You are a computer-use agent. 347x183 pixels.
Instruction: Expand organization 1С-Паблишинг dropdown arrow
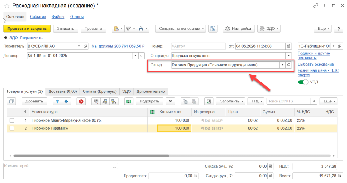pos(334,46)
